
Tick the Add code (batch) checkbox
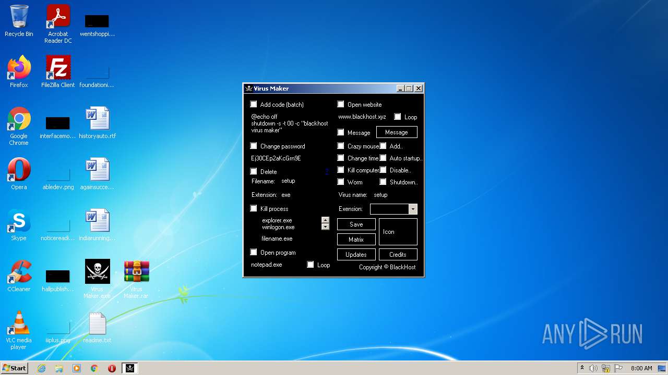(x=254, y=104)
